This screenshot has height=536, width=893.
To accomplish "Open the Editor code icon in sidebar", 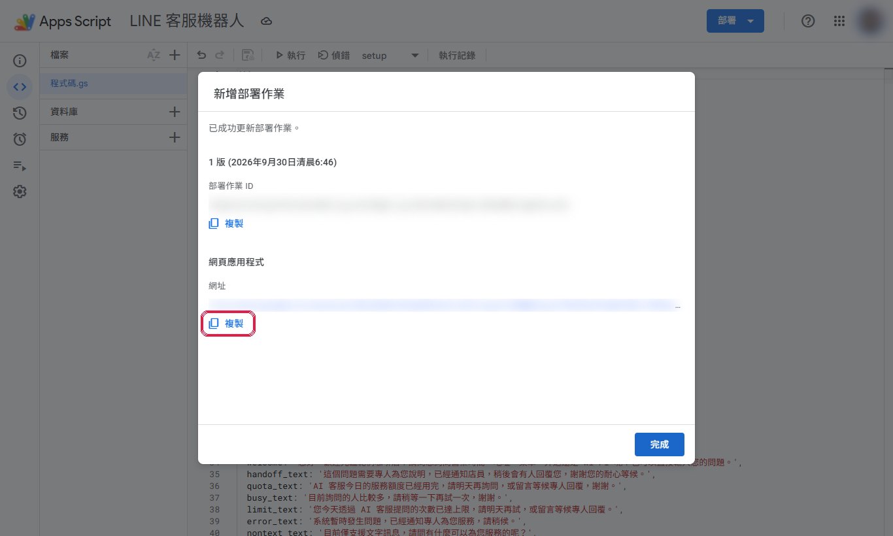I will (20, 87).
